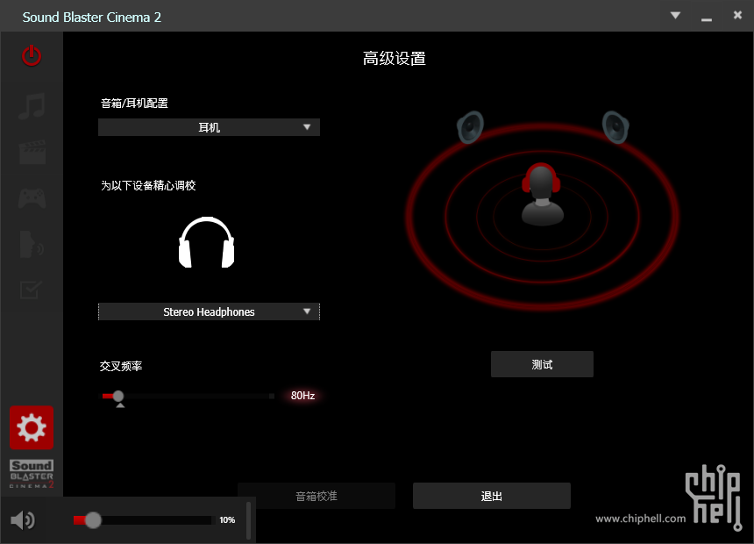Click the right speaker in diagram
754x544 pixels.
[x=615, y=127]
